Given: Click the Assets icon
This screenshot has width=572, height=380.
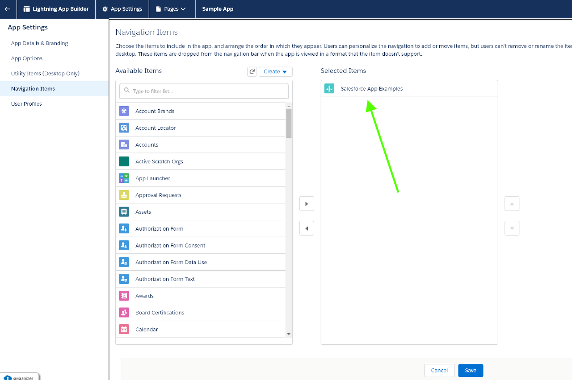Looking at the screenshot, I should click(x=124, y=212).
